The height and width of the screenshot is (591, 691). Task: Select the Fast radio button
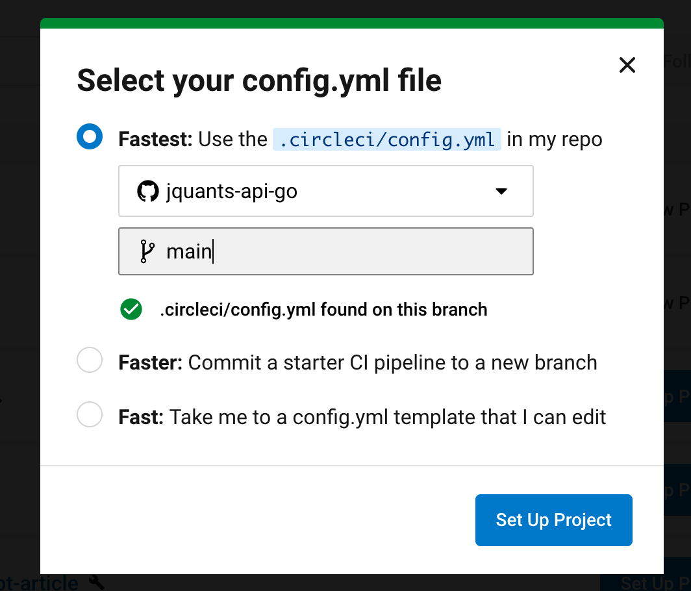[90, 414]
